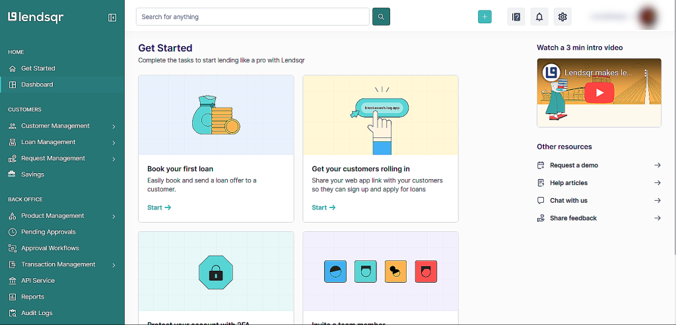Click arrow next to Share feedback
Image resolution: width=676 pixels, height=325 pixels.
click(658, 218)
